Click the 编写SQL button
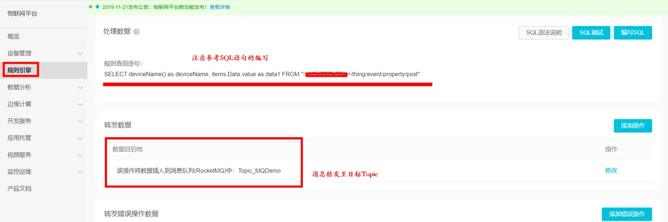 tap(633, 32)
